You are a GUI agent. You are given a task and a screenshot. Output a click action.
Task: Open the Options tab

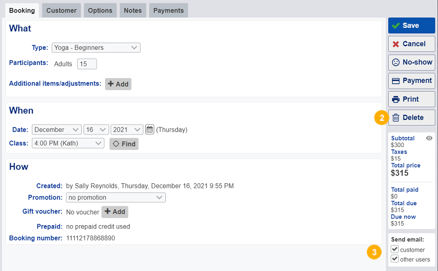[x=100, y=10]
